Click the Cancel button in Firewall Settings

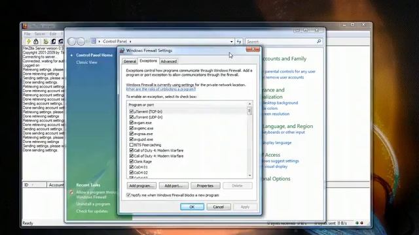[218, 207]
